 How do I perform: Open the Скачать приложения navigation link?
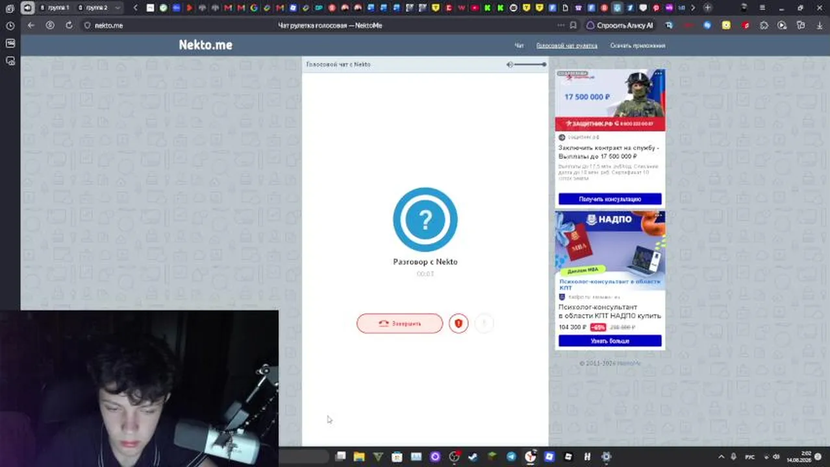[637, 45]
